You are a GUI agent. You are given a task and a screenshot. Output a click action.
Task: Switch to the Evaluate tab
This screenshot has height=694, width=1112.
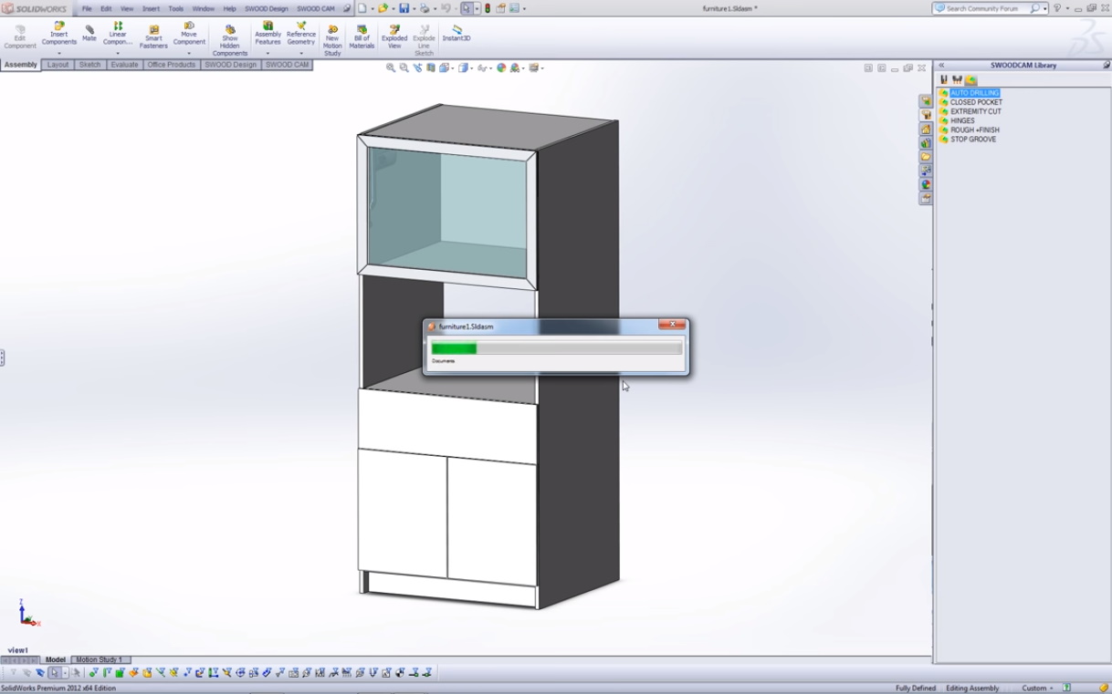pyautogui.click(x=124, y=65)
